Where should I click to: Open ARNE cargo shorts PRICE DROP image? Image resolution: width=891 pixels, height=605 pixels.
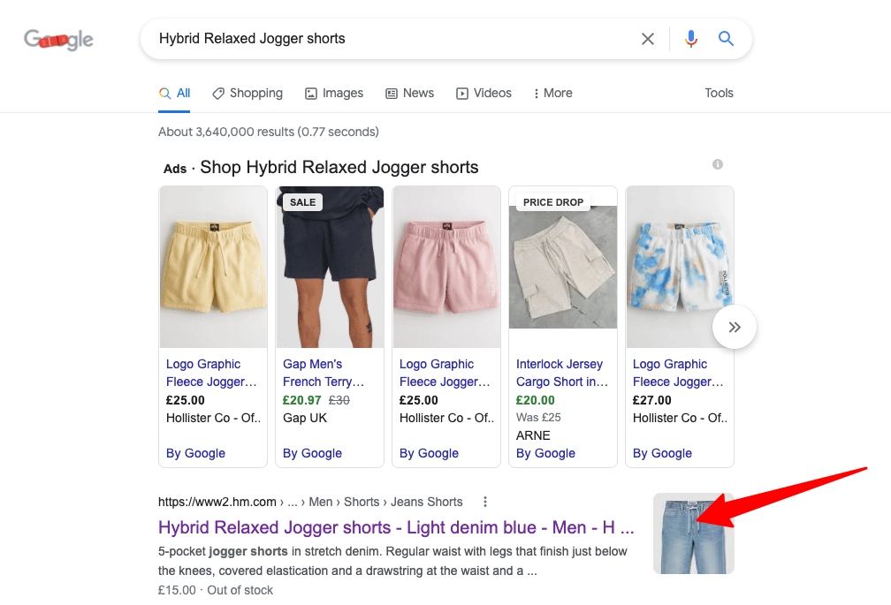(563, 267)
